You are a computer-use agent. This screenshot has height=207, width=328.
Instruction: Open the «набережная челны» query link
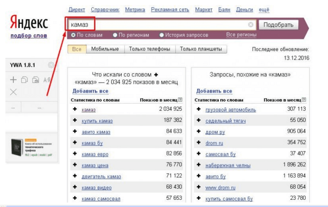228,165
